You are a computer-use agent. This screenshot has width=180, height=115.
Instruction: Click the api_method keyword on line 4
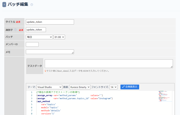(43, 101)
